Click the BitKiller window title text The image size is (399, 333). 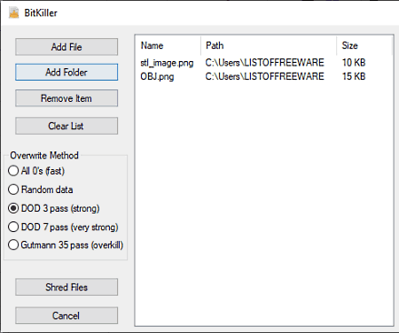click(41, 13)
